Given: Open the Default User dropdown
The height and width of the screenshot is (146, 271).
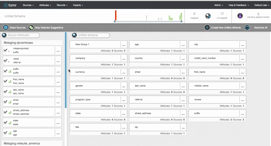Looking at the screenshot, I should pyautogui.click(x=261, y=5).
